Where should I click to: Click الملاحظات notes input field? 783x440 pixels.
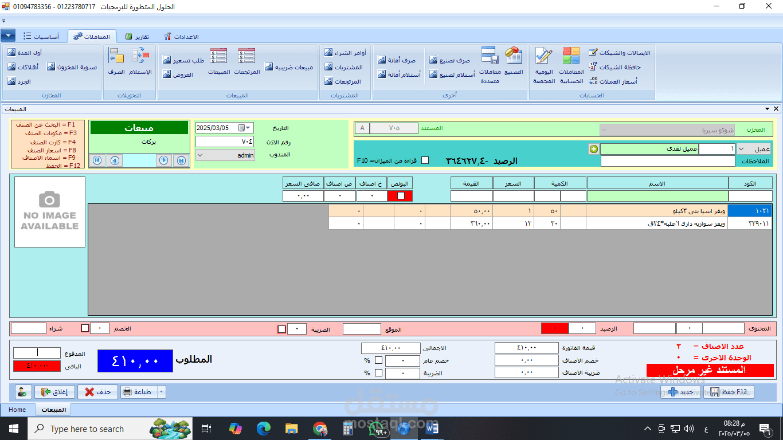[x=668, y=162]
